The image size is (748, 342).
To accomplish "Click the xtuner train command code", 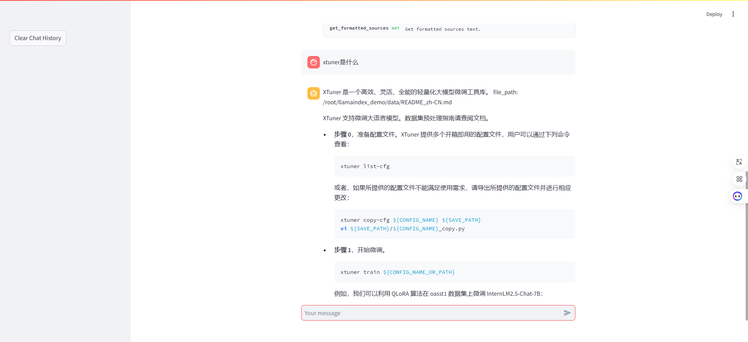I will [x=397, y=272].
